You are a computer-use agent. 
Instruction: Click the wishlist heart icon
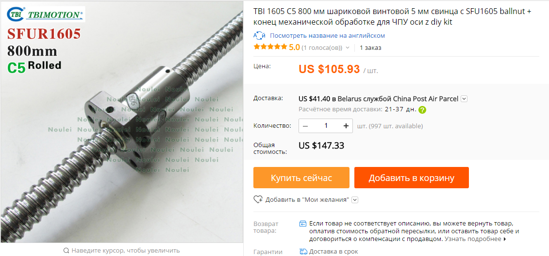coord(258,199)
